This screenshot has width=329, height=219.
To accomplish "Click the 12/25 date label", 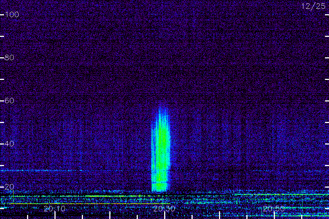I will (313, 6).
